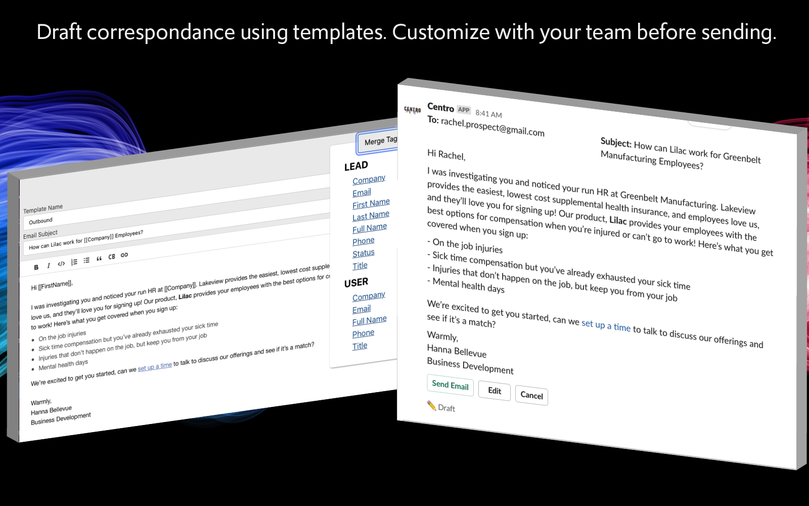Insert the USER Full Name merge tag
The width and height of the screenshot is (809, 506).
370,321
